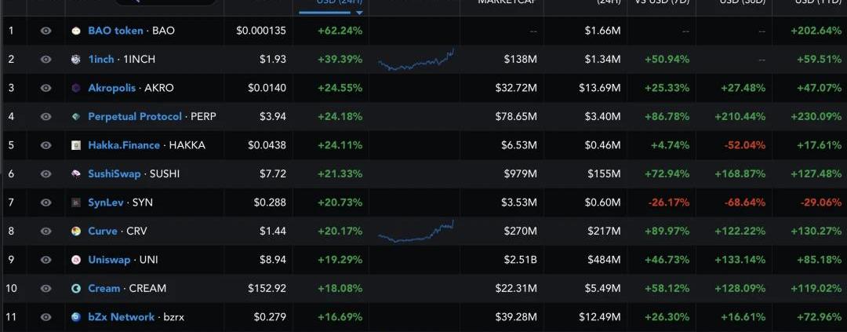The width and height of the screenshot is (847, 332).
Task: Open the Uniswap asset link
Action: click(x=109, y=260)
